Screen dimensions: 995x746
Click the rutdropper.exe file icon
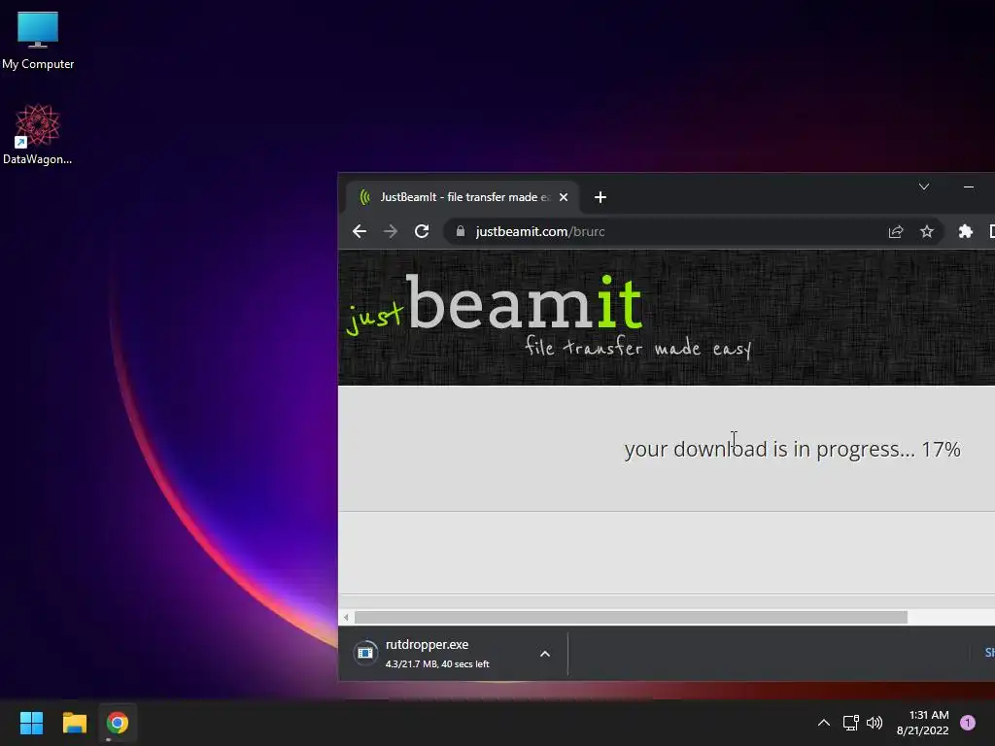point(365,653)
